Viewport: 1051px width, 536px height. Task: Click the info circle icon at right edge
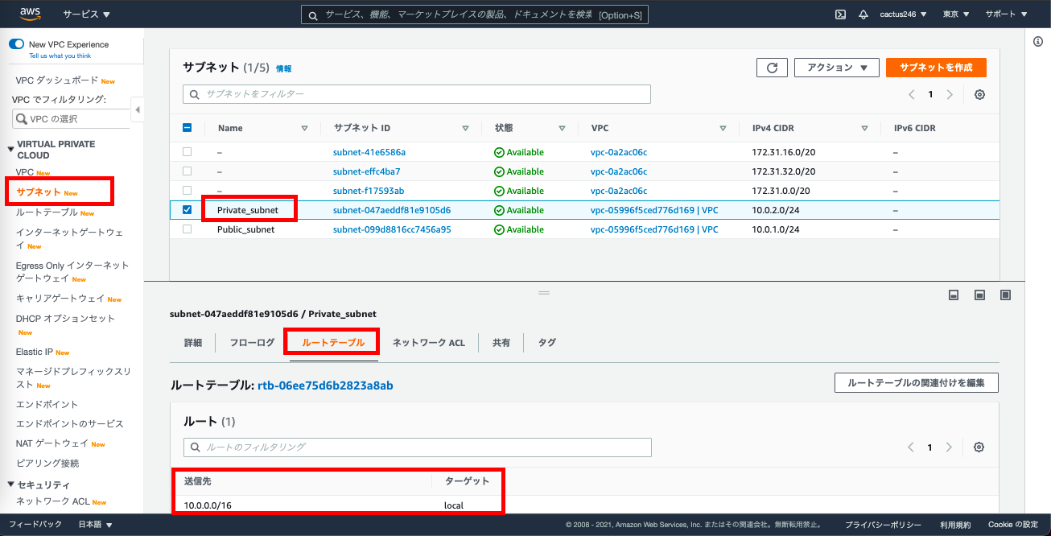tap(1038, 41)
